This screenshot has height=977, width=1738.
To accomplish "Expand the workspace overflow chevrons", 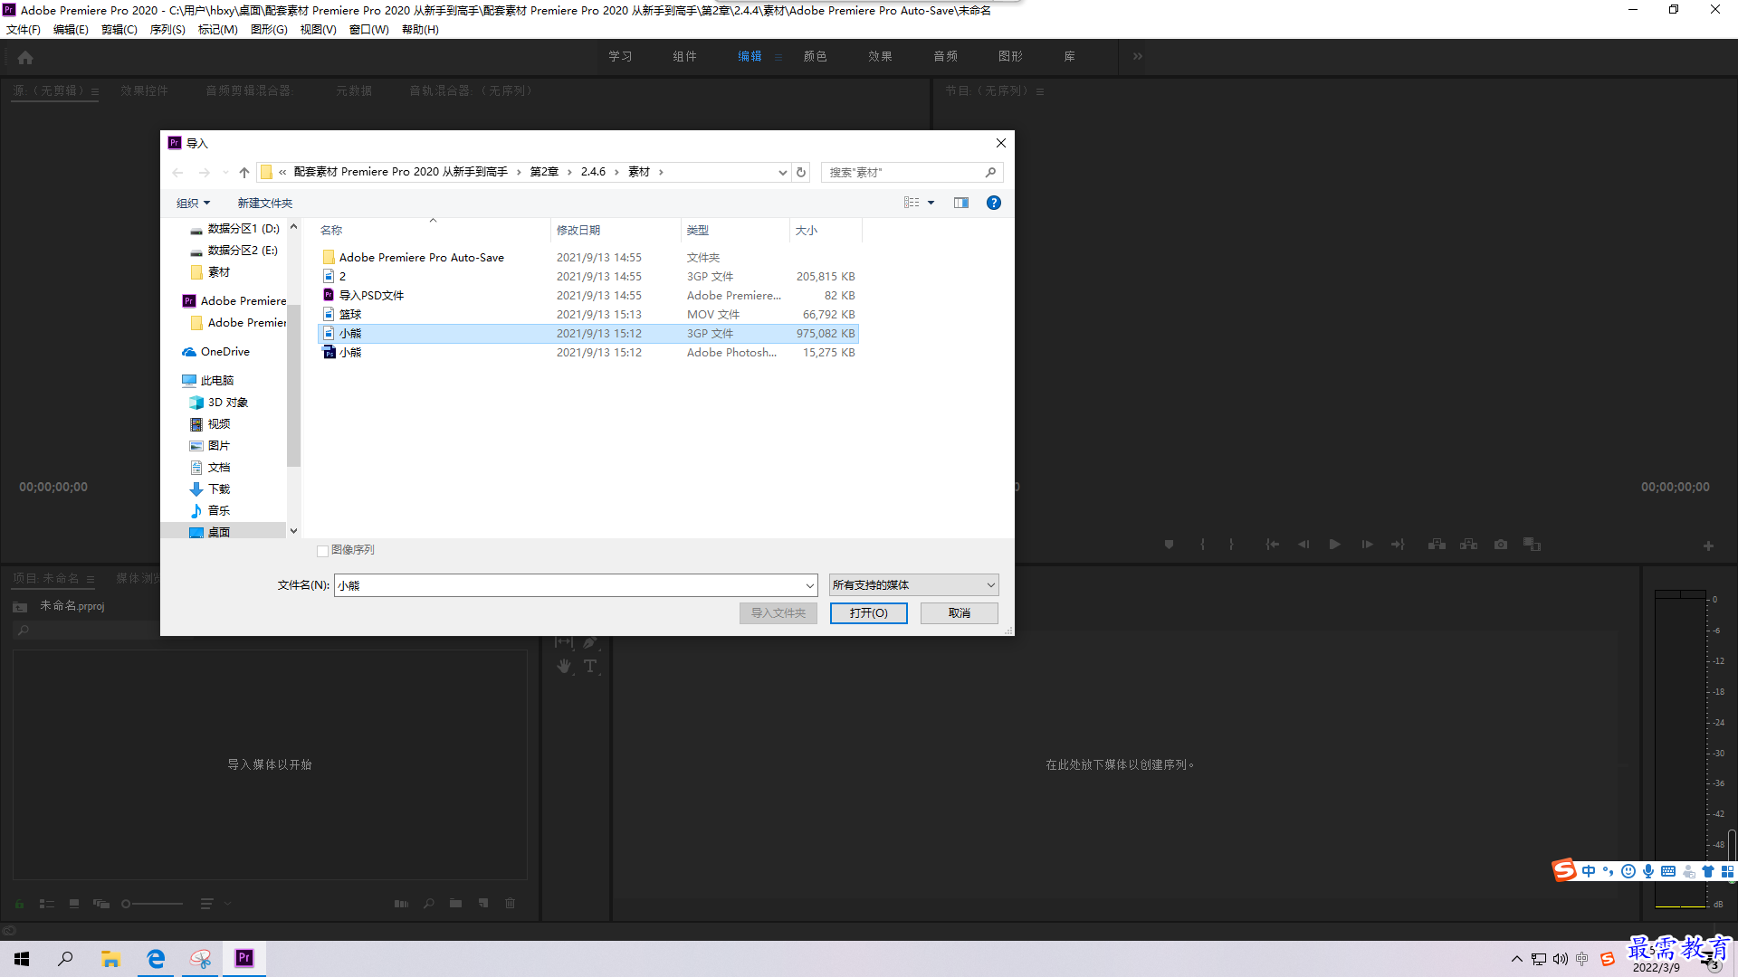I will tap(1138, 56).
